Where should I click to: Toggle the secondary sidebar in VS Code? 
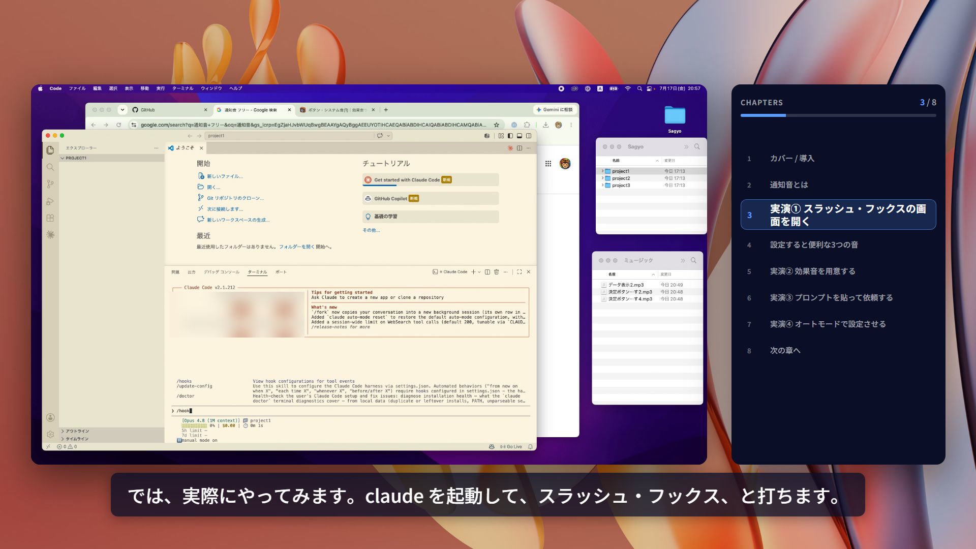[x=529, y=136]
